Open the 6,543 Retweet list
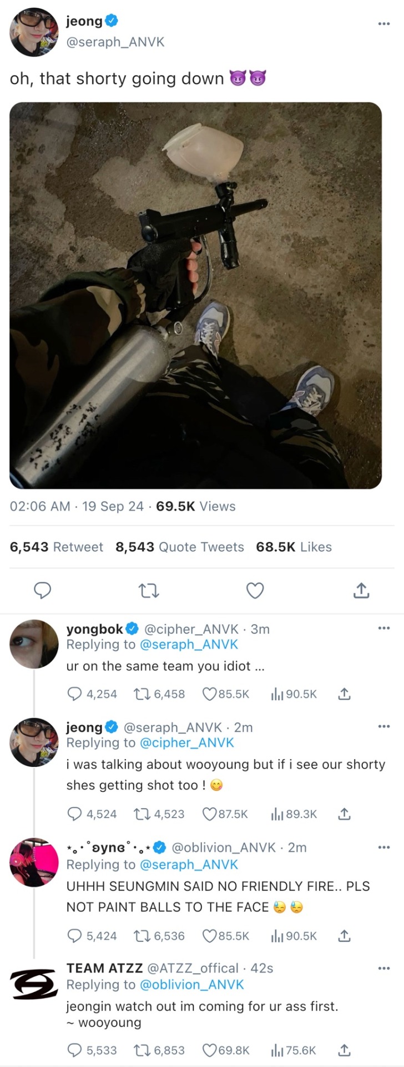This screenshot has width=404, height=1067. pos(57,547)
